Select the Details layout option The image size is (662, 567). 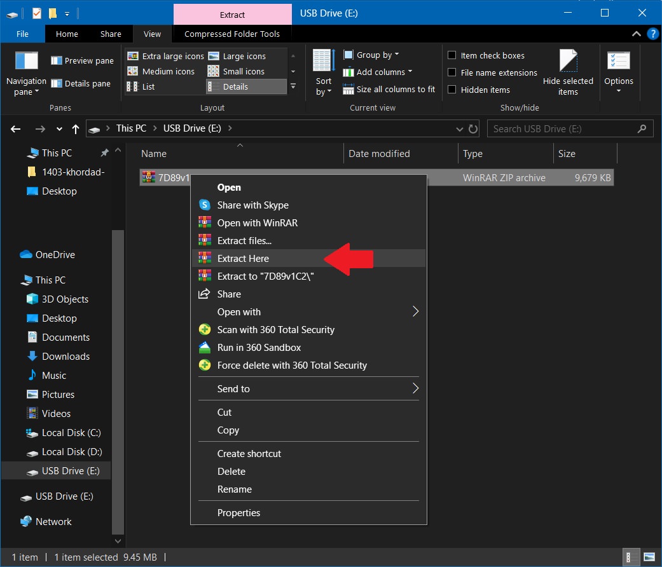(246, 86)
